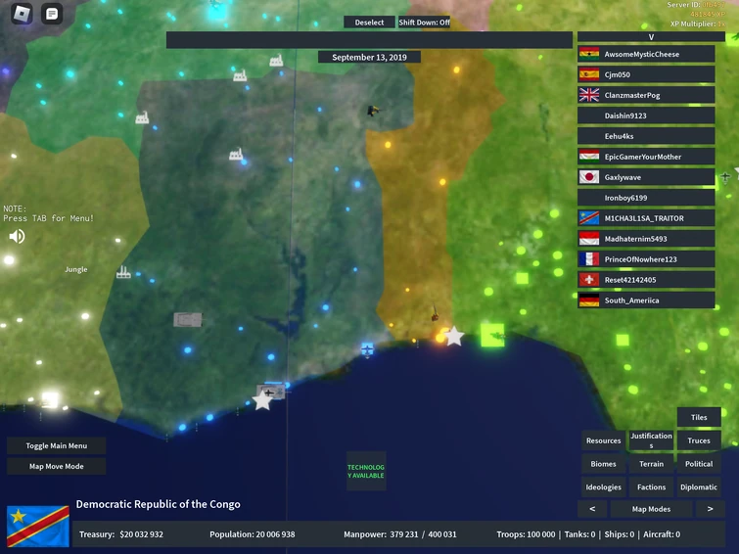Switch to the Biomes map mode

(x=603, y=464)
